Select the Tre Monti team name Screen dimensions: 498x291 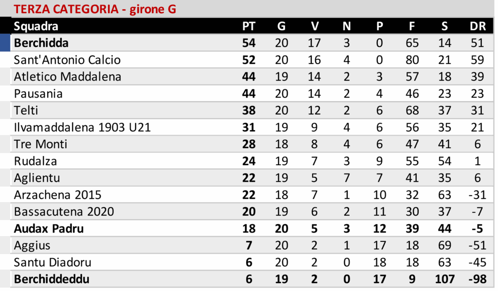pos(40,144)
